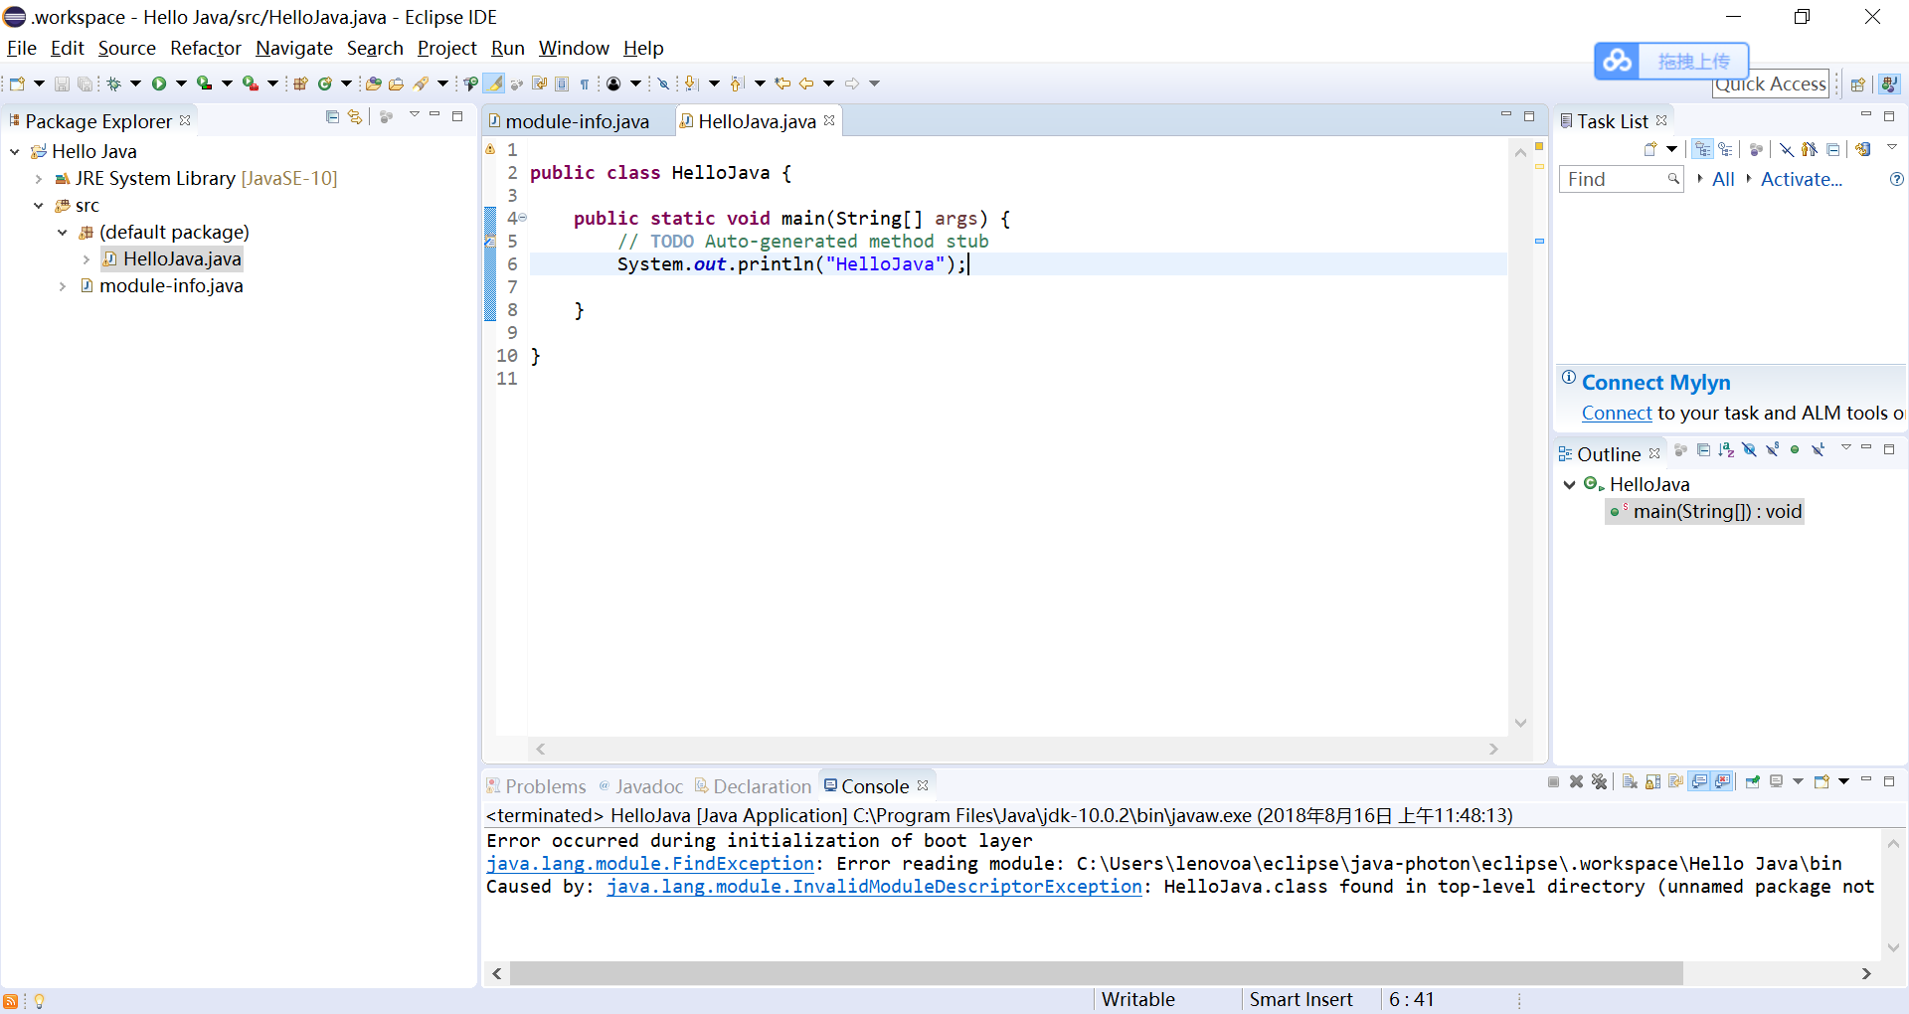Click the Back navigation arrow in toolbar
Viewport: 1909px width, 1014px height.
pos(806,84)
